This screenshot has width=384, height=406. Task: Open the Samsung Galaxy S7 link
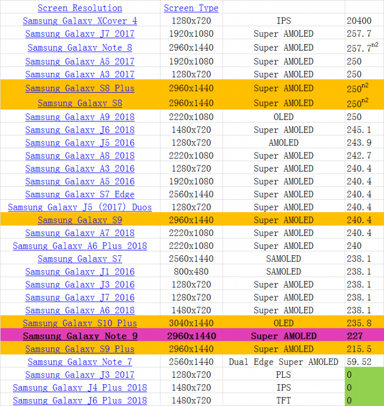tap(80, 259)
